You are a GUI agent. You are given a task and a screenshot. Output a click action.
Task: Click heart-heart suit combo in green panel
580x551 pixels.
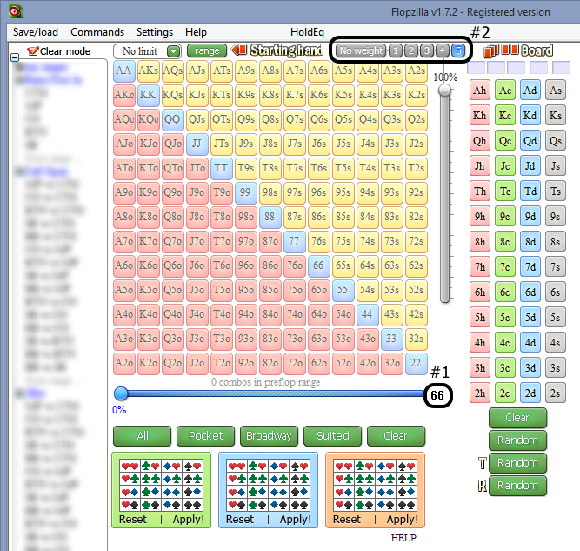pyautogui.click(x=130, y=467)
